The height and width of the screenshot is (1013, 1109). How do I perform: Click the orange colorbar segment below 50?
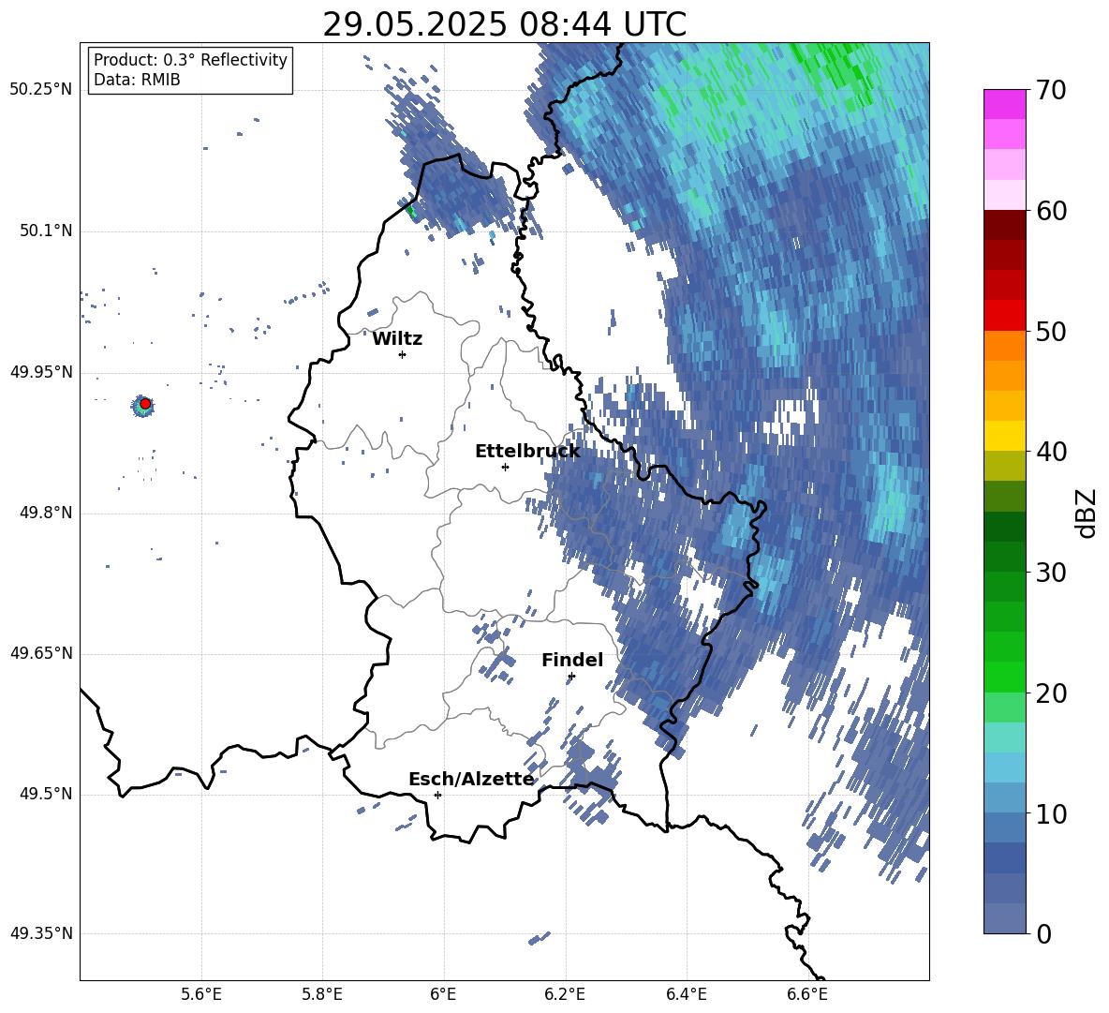pos(1004,345)
